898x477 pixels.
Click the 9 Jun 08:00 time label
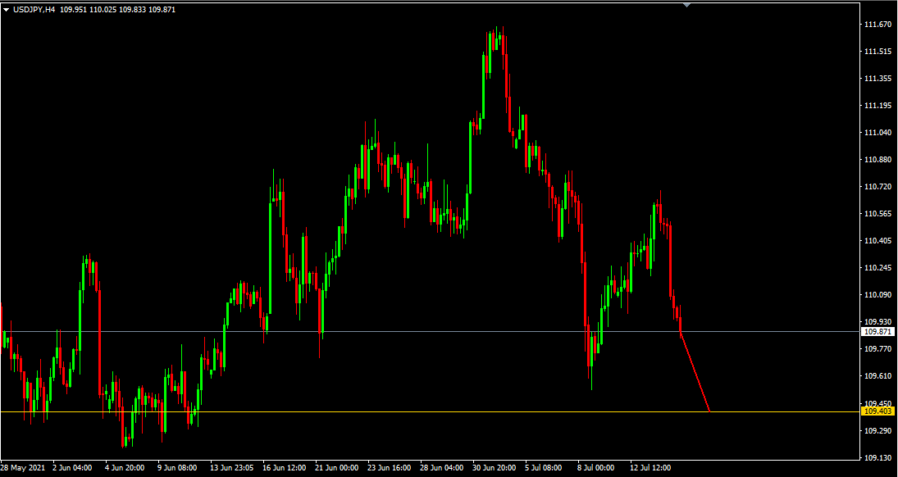(x=177, y=468)
